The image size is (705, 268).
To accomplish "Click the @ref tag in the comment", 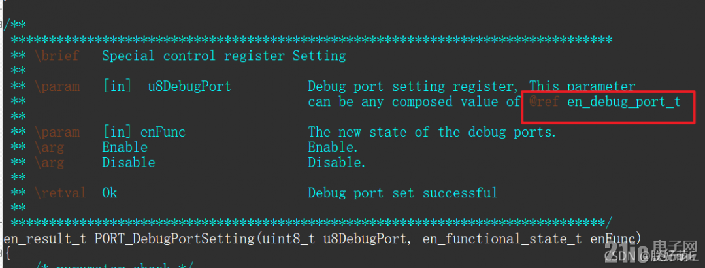I will [x=544, y=102].
